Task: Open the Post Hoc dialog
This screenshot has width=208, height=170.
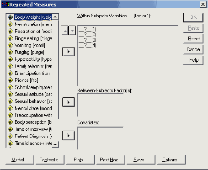Action: click(111, 159)
